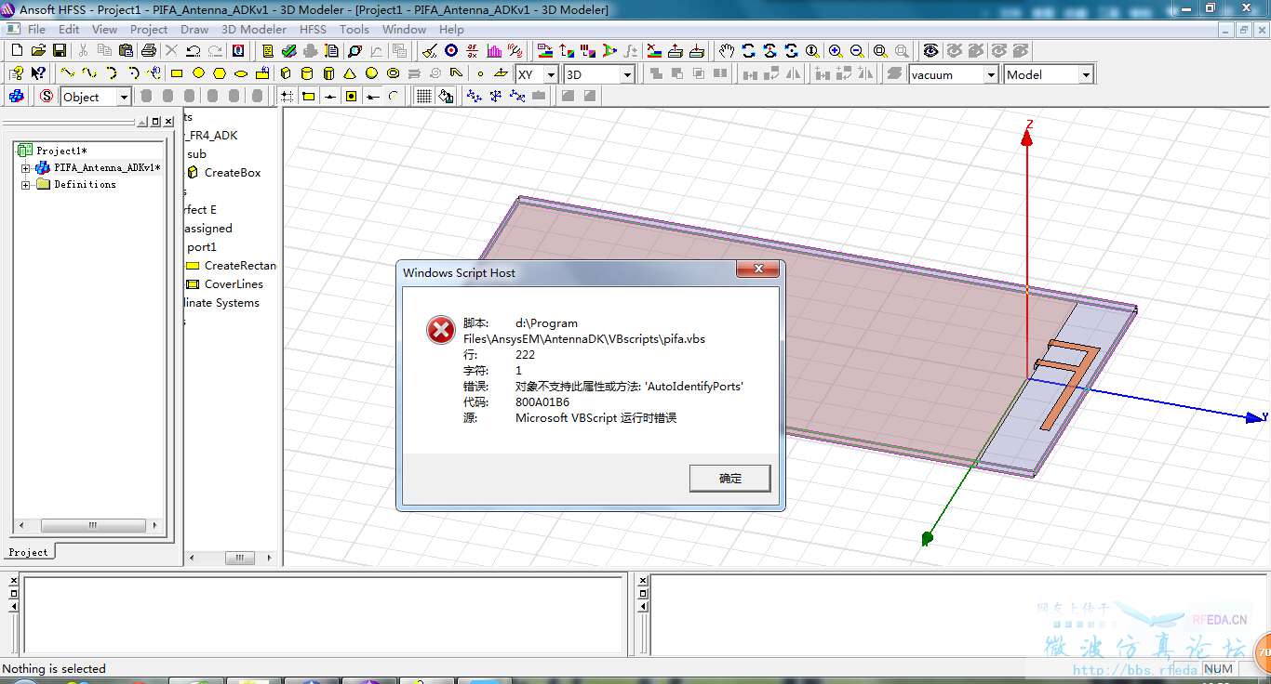Open the HFSS menu
The image size is (1271, 684).
pos(313,30)
